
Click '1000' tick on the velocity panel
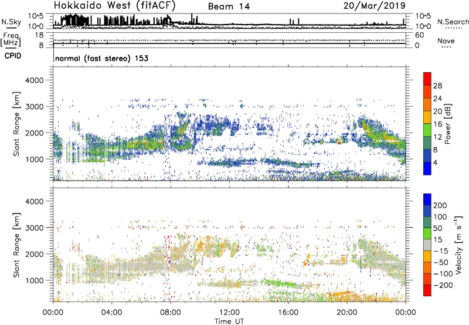pyautogui.click(x=34, y=280)
